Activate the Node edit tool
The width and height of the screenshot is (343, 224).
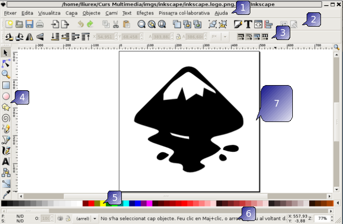point(6,64)
